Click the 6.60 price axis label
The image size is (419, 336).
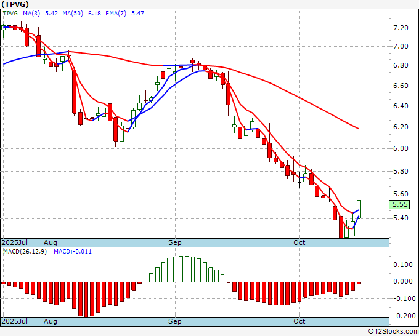pyautogui.click(x=401, y=86)
